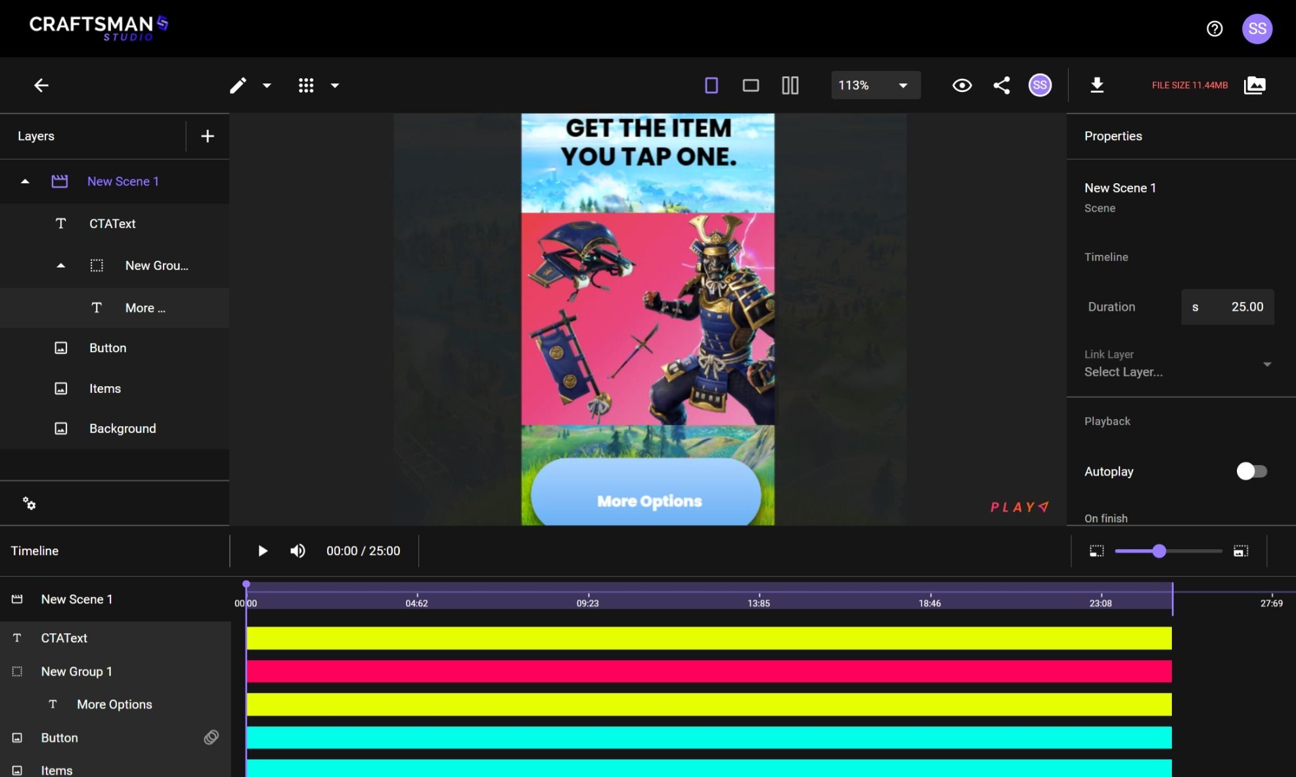Switch to landscape orientation view
This screenshot has height=777, width=1296.
click(x=751, y=85)
